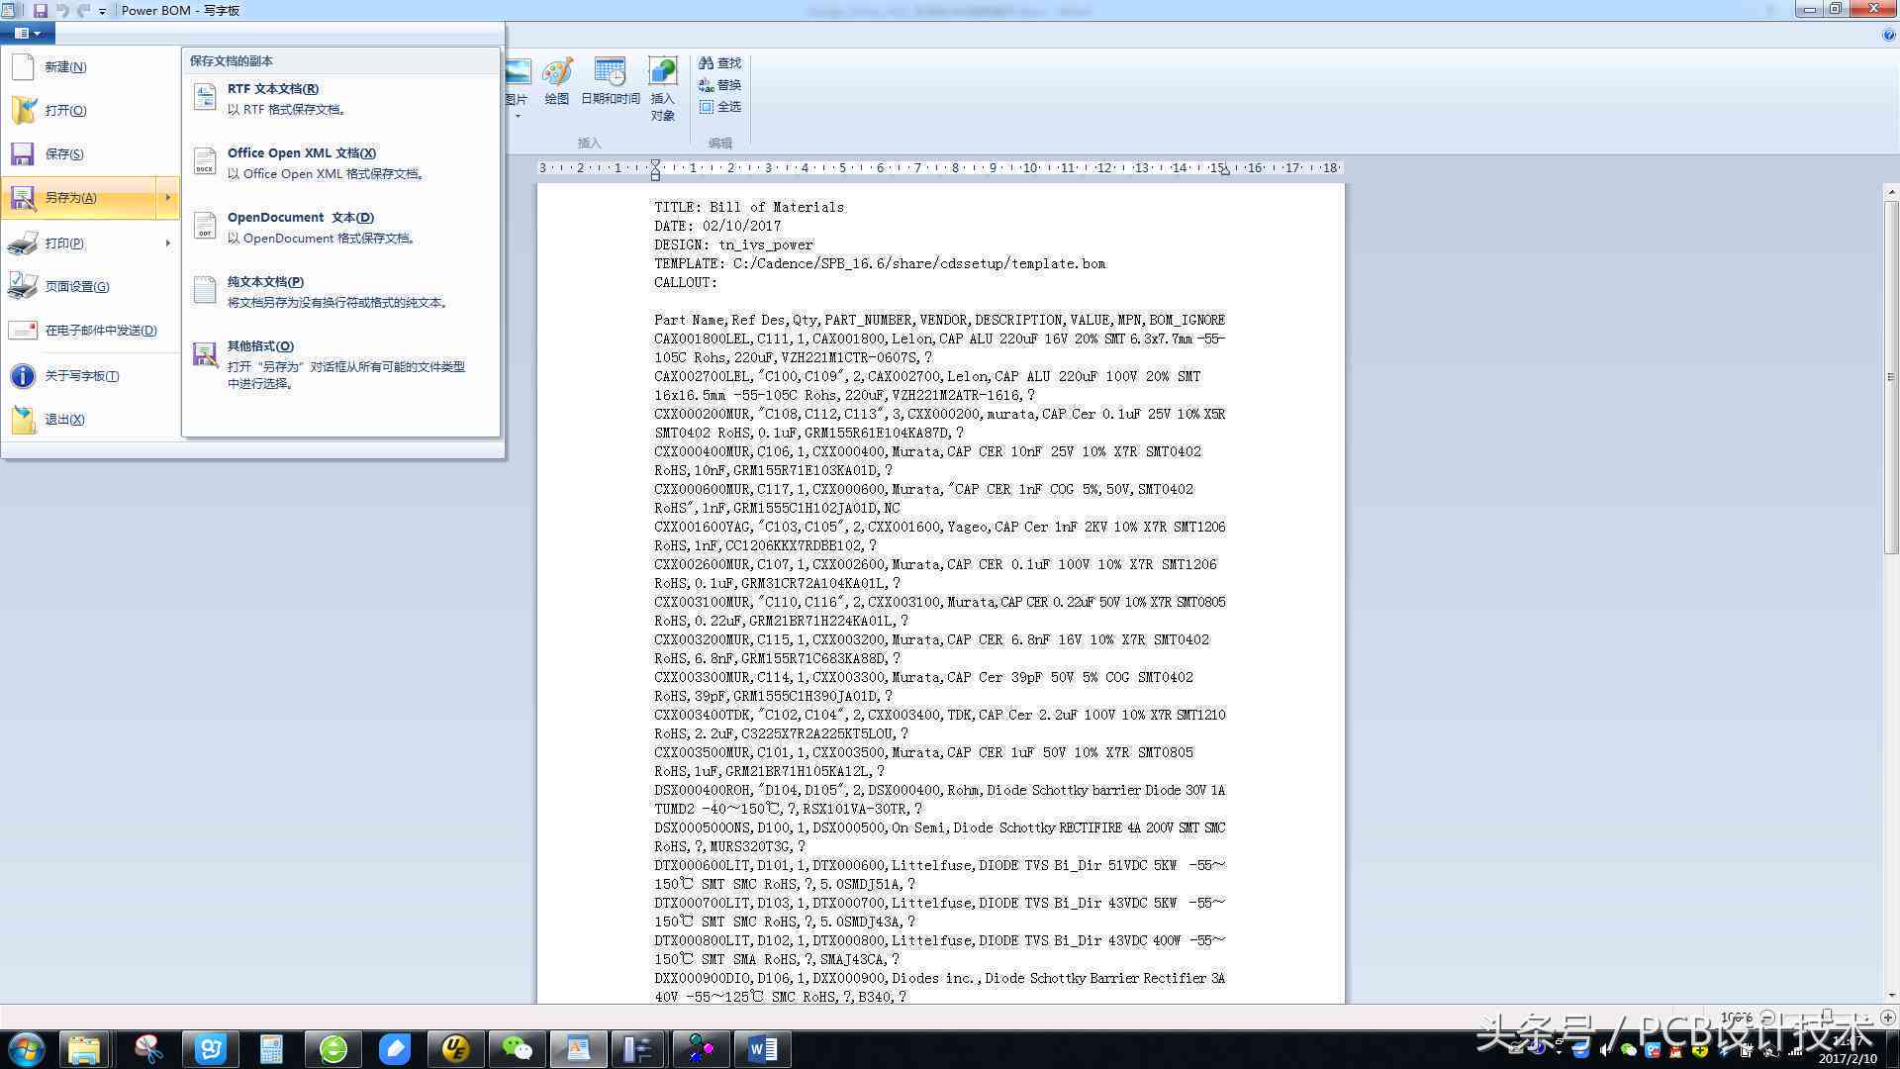Viewport: 1900px width, 1069px height.
Task: Choose 退出(X) to exit WordPad
Action: tap(89, 419)
